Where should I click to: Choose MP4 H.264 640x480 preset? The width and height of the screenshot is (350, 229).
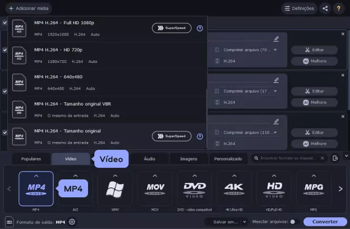(108, 83)
